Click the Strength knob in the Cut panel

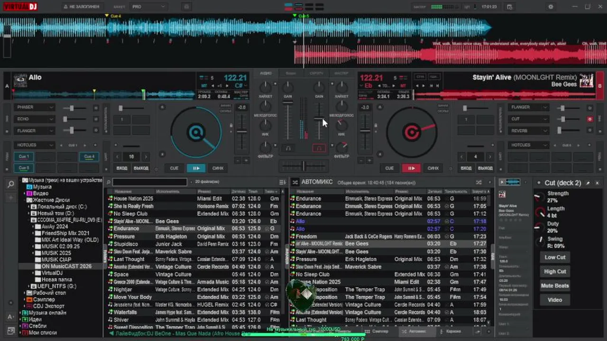pyautogui.click(x=540, y=197)
